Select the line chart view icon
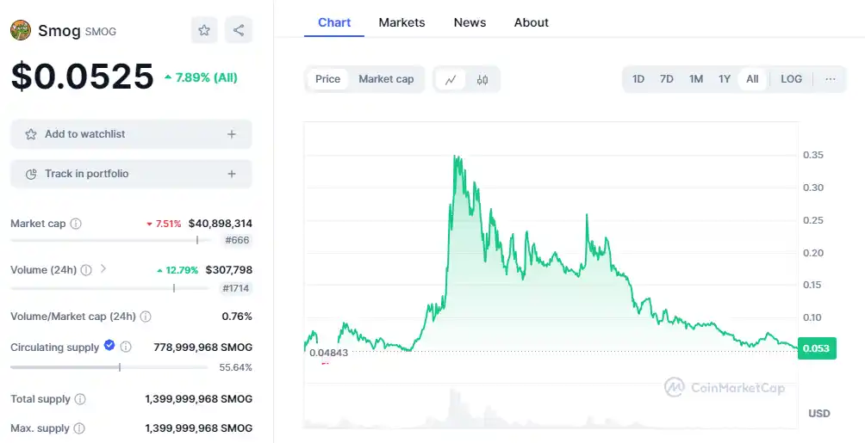The image size is (865, 443). pos(451,79)
